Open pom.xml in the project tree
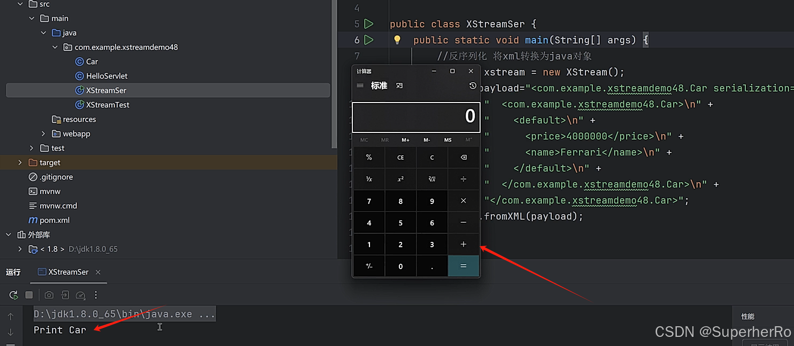Image resolution: width=794 pixels, height=346 pixels. [x=55, y=220]
